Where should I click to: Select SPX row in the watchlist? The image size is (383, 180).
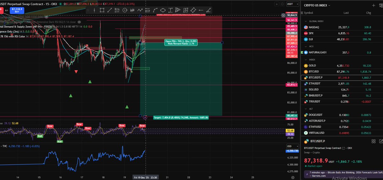pos(342,33)
